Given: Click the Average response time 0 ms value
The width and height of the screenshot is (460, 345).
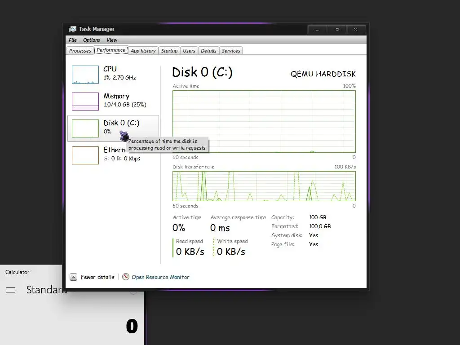Looking at the screenshot, I should pos(220,228).
